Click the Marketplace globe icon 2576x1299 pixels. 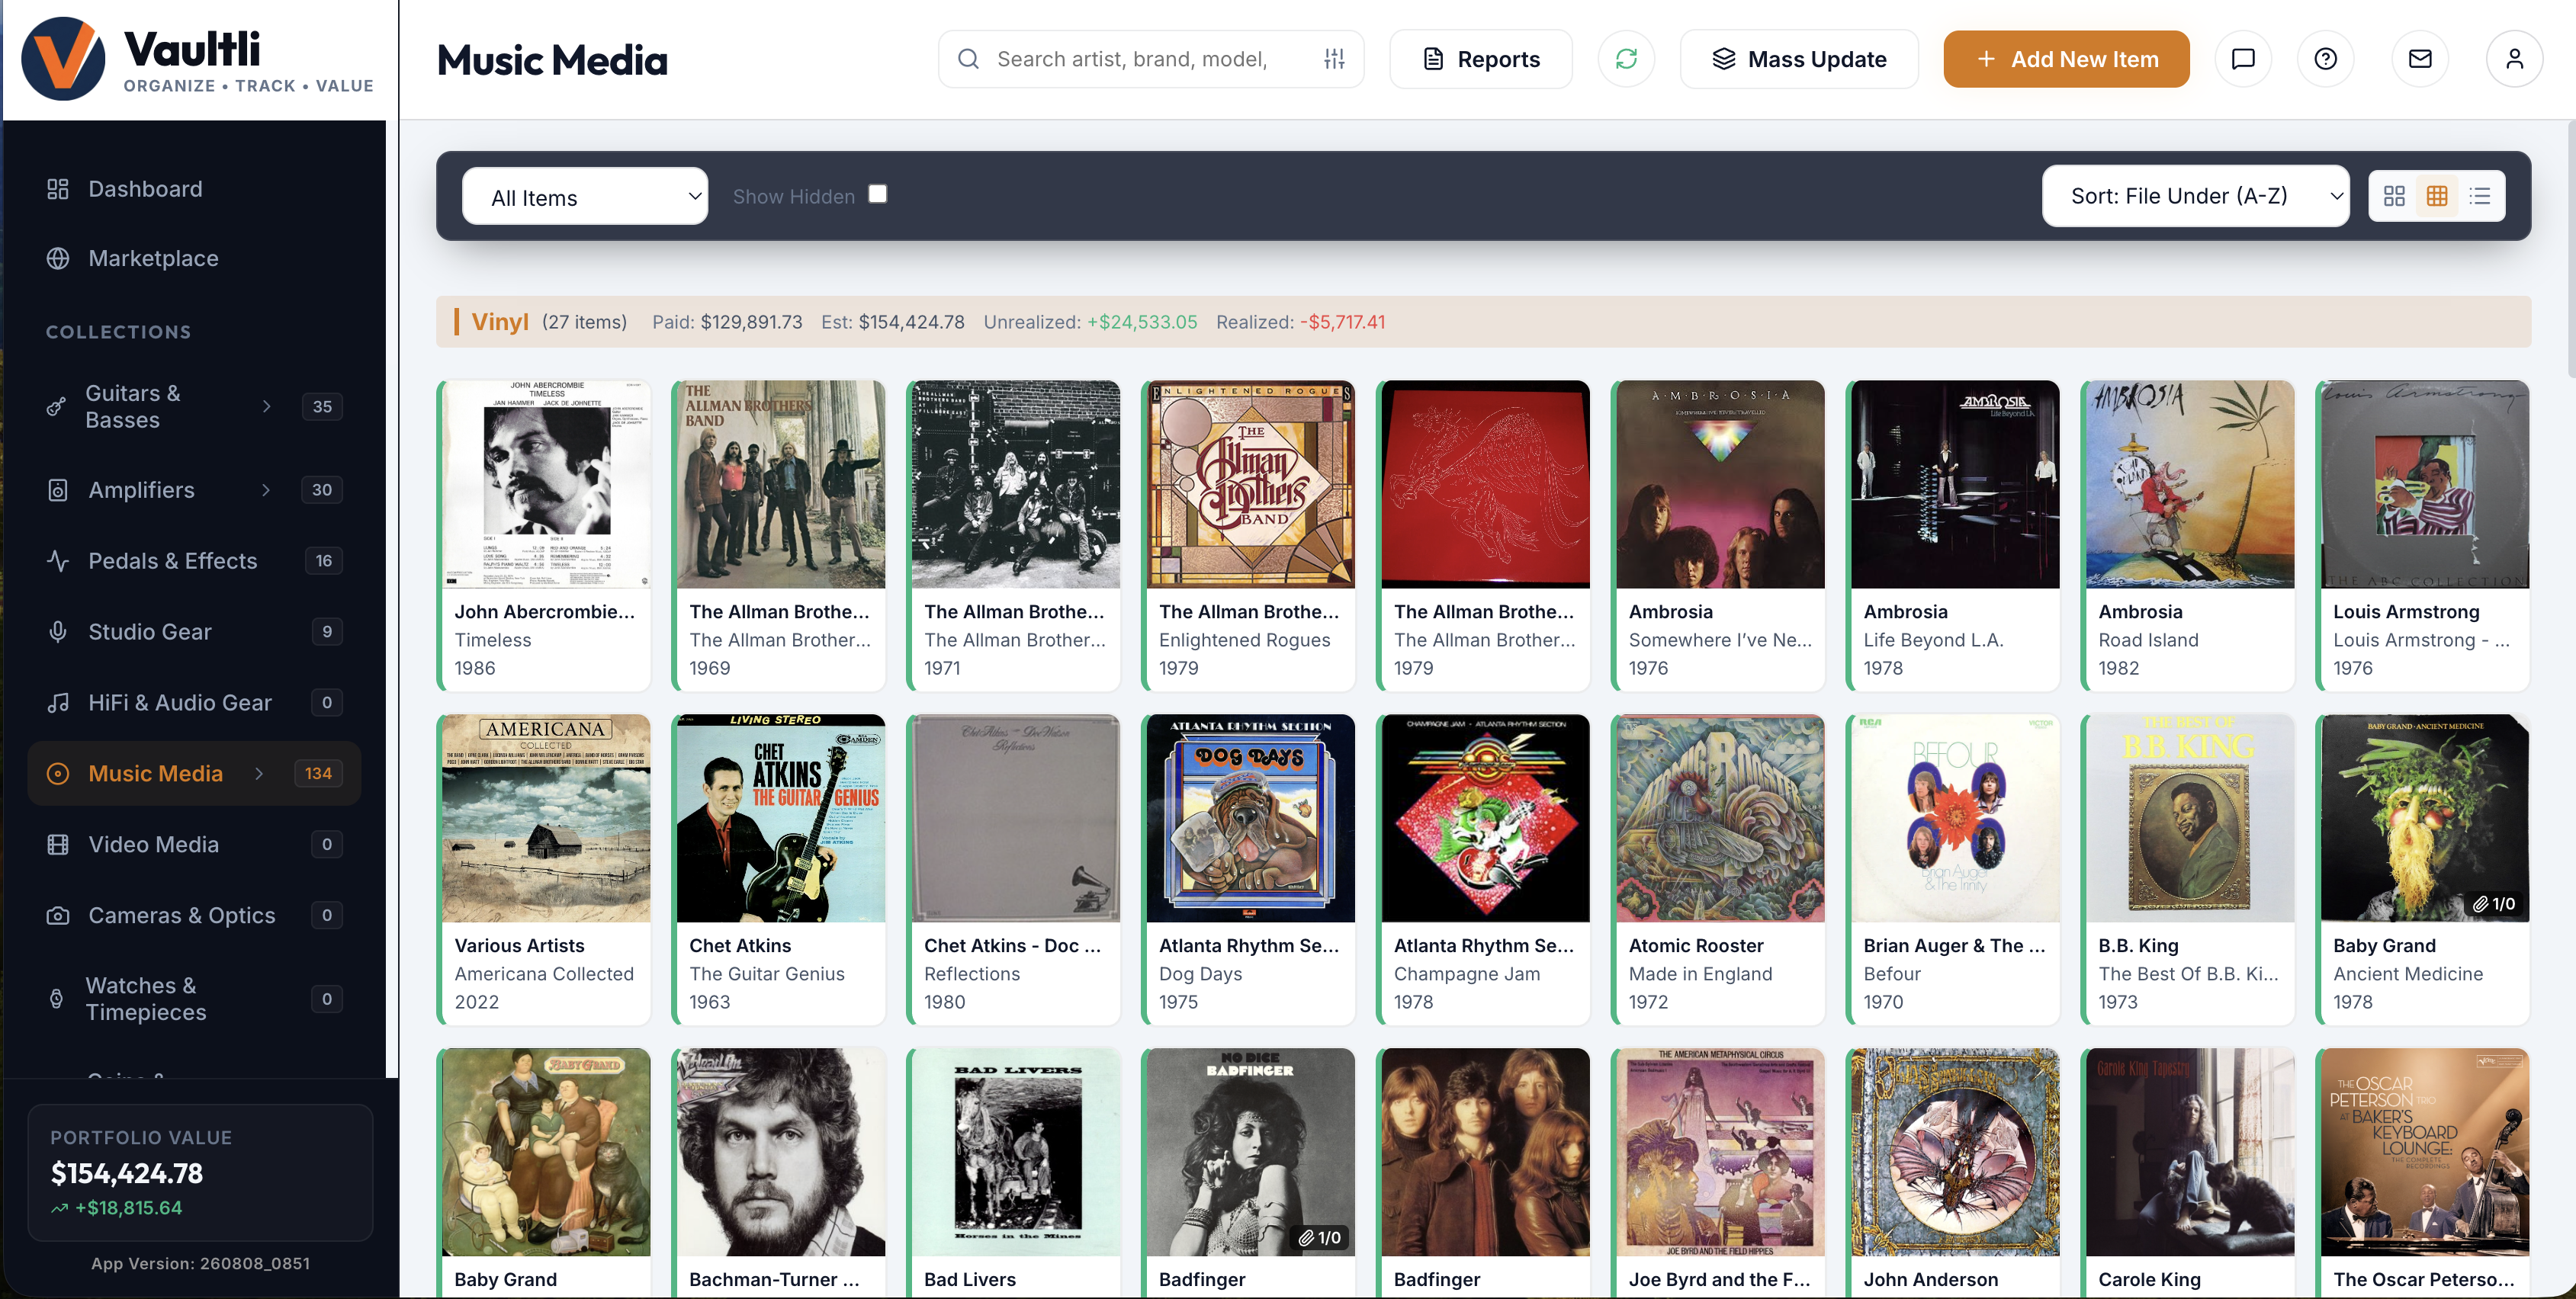(x=58, y=258)
